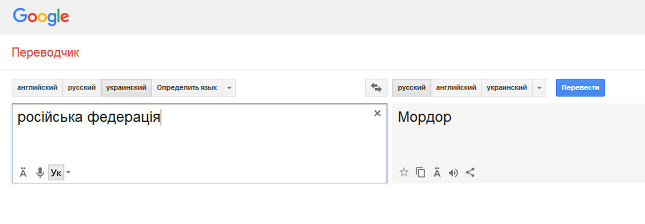Clear the source text with X icon
This screenshot has height=224, width=645.
pos(377,113)
